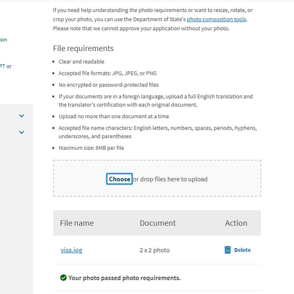Click the sidebar item ending in 'ion'
The image size is (294, 294).
click(x=3, y=40)
